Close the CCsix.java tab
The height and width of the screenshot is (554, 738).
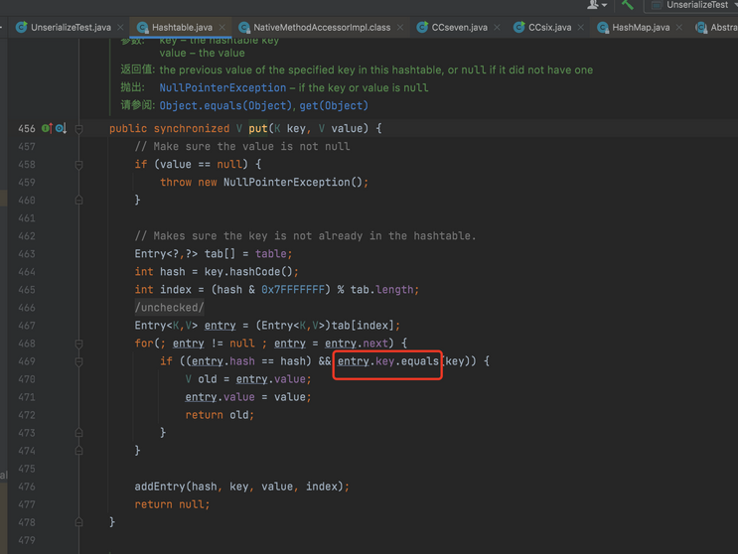point(581,27)
